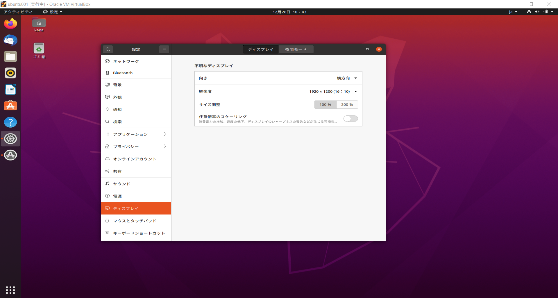
Task: Restore down the VirtualBox window
Action: tap(532, 4)
